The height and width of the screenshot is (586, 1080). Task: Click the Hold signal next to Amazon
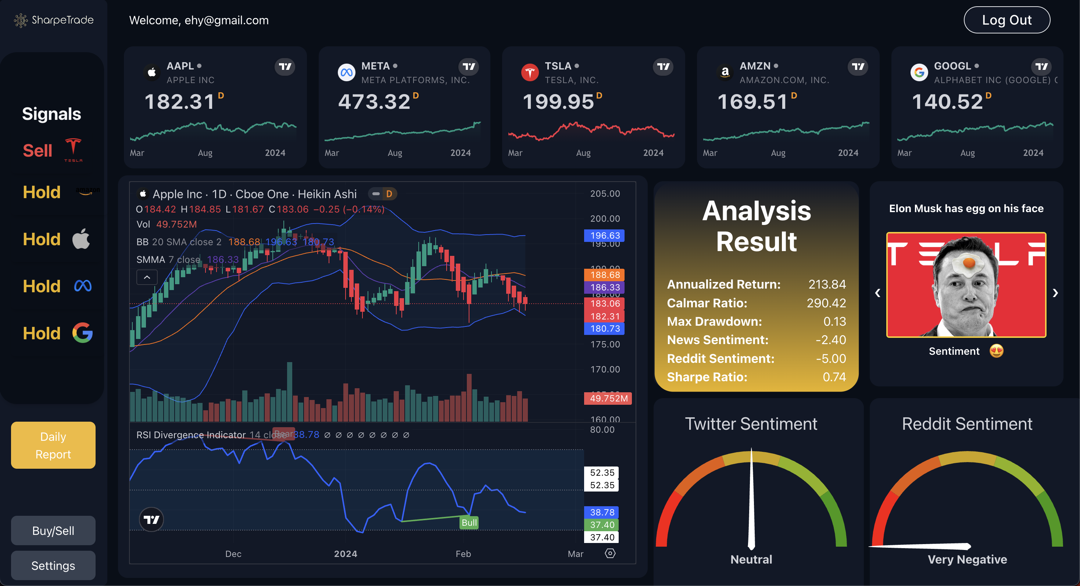click(42, 192)
